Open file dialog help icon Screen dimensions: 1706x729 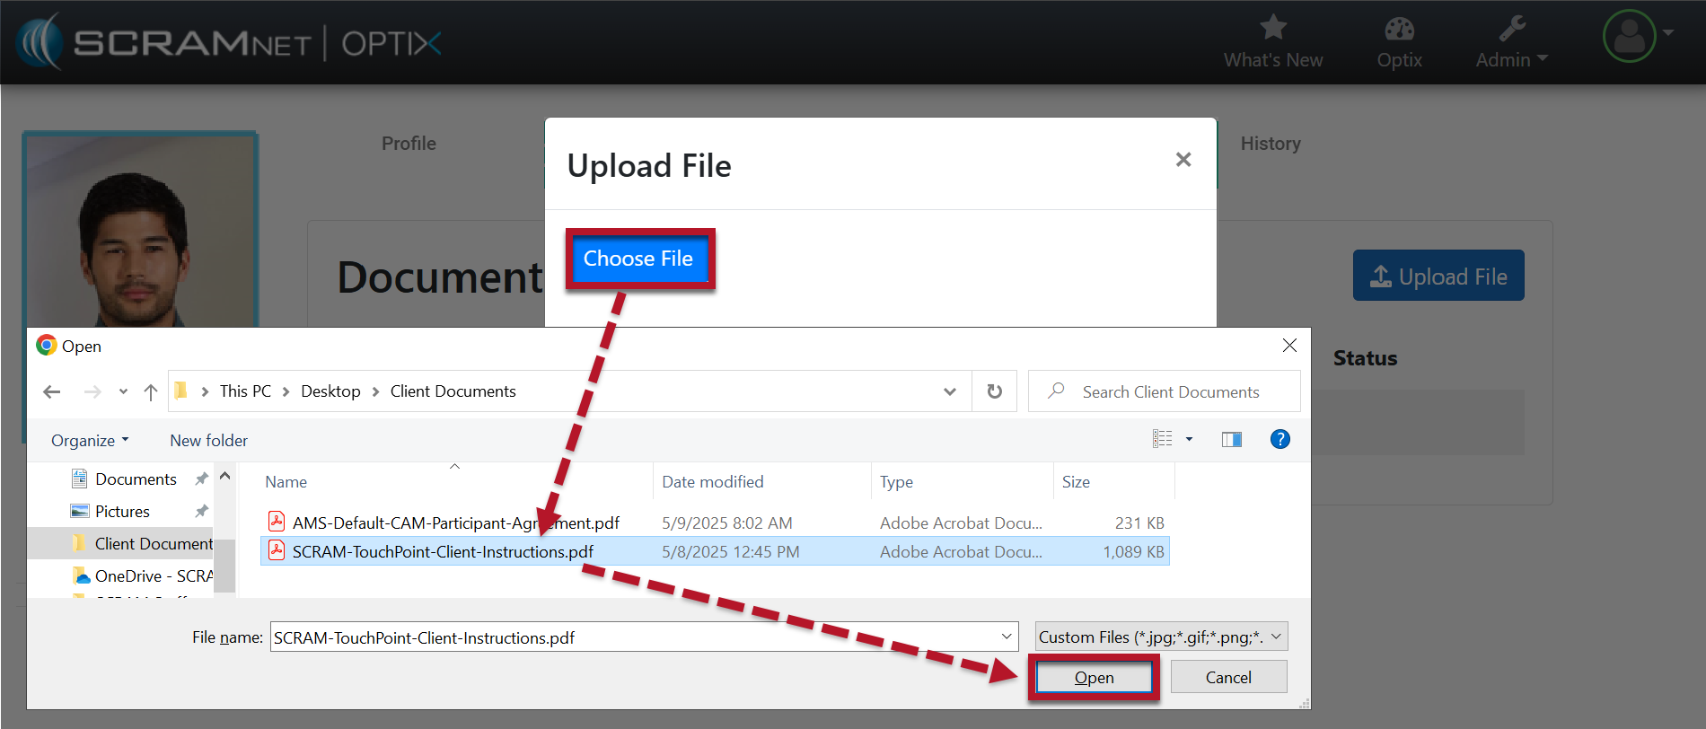[x=1279, y=439]
